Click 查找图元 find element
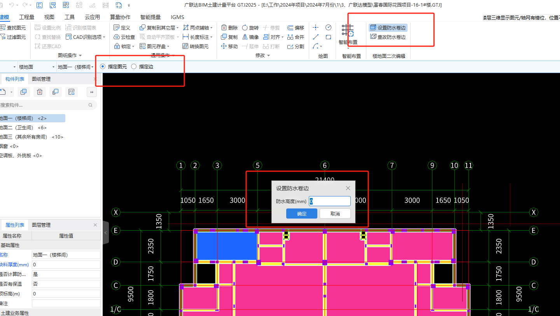 [x=13, y=28]
